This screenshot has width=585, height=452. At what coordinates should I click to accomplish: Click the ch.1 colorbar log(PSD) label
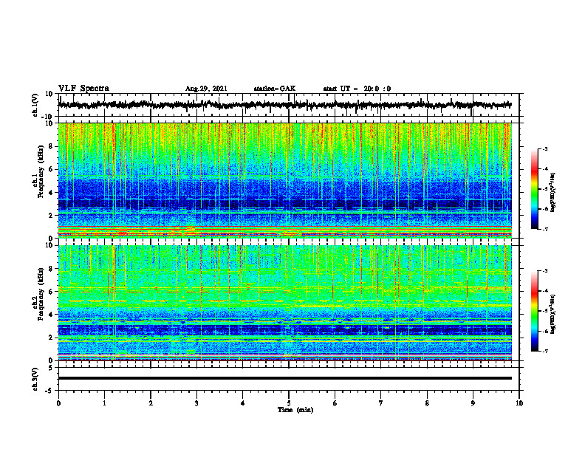tap(553, 193)
